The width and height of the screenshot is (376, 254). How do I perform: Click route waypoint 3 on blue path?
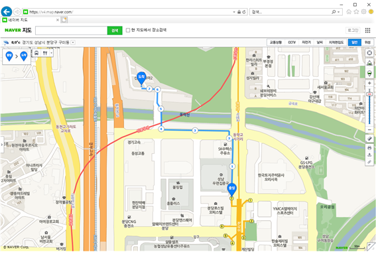pos(195,131)
